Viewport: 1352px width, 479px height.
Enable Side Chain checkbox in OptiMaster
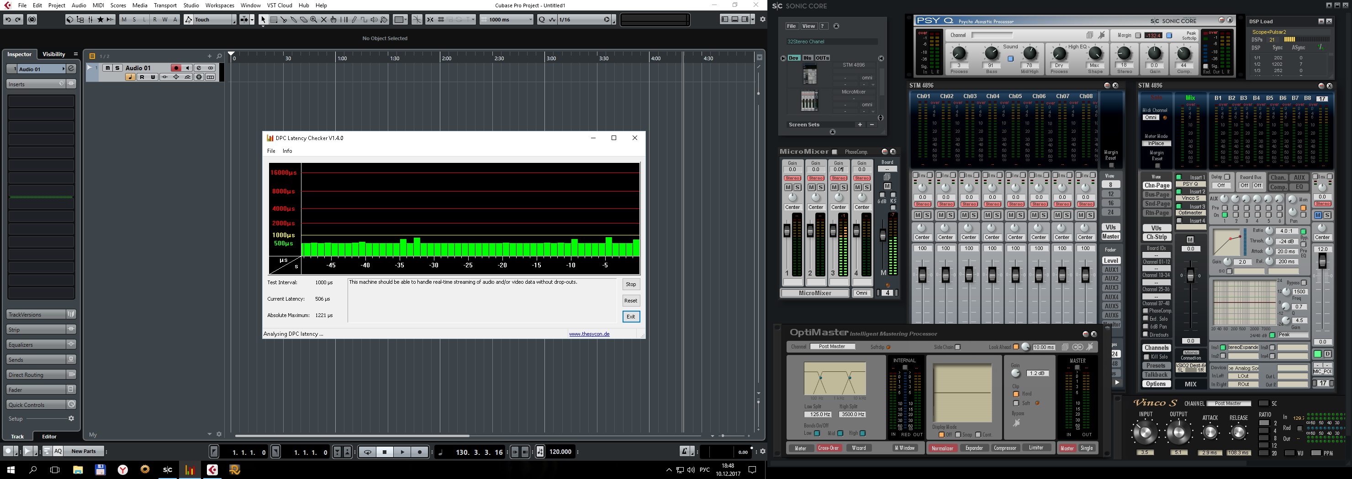(x=958, y=347)
